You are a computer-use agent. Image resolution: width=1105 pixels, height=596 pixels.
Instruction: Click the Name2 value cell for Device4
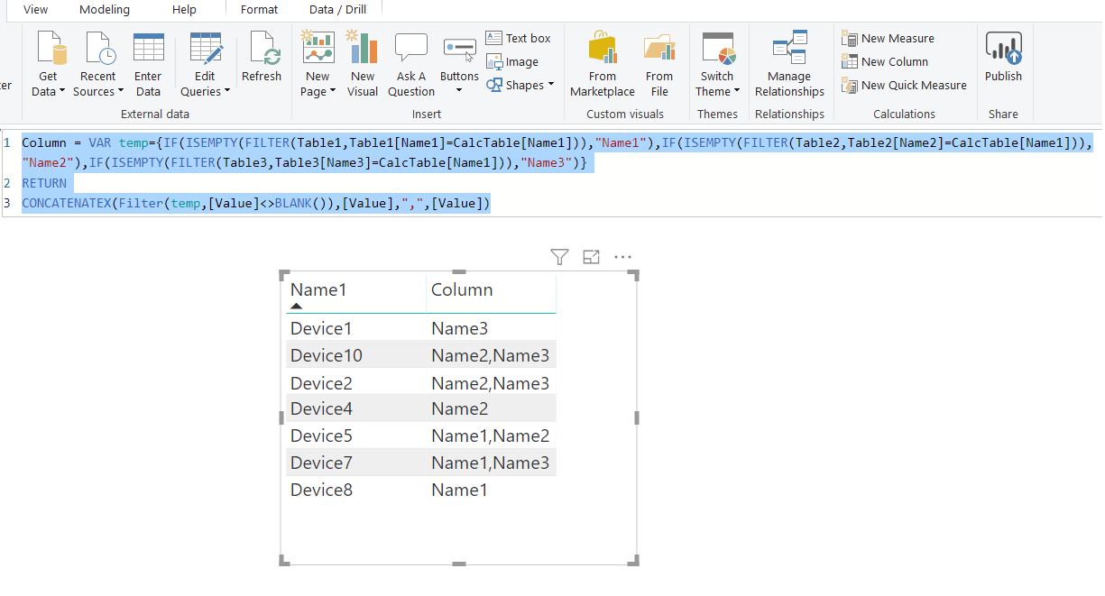459,408
